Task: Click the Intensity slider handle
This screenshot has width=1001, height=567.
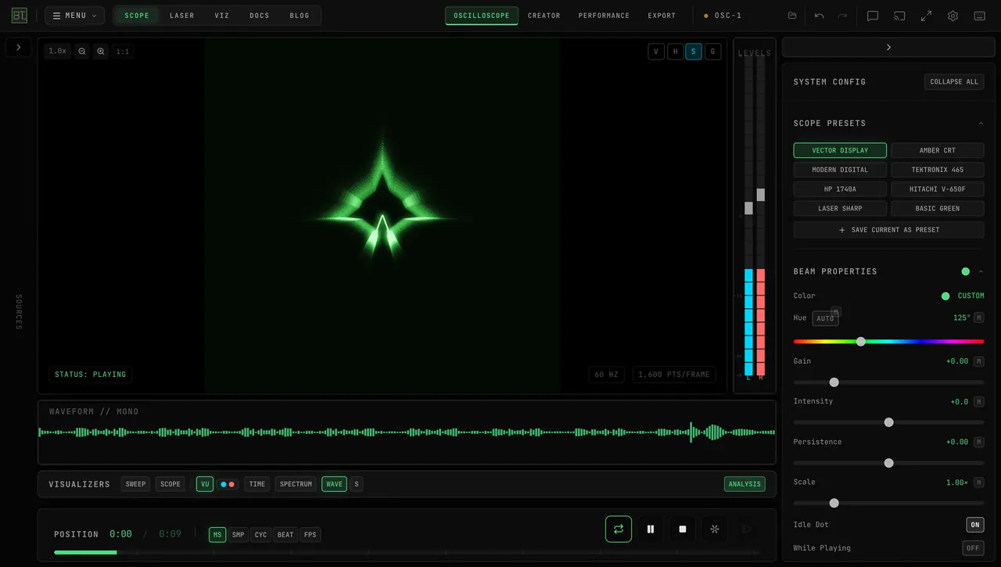Action: pyautogui.click(x=888, y=422)
